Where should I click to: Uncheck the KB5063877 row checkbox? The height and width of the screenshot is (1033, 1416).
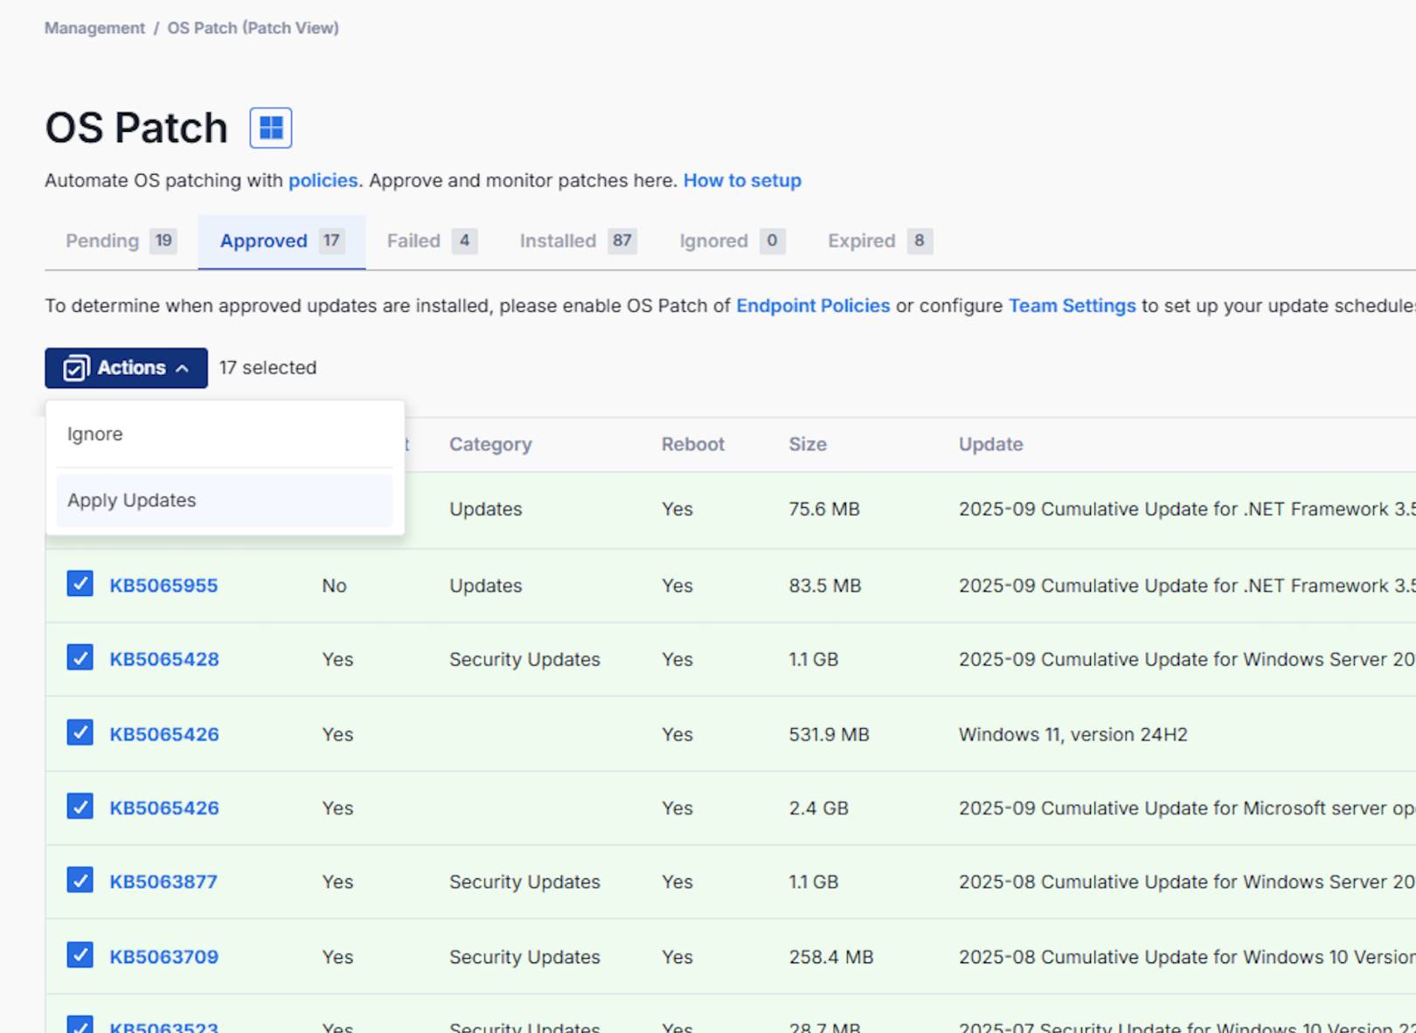(80, 880)
